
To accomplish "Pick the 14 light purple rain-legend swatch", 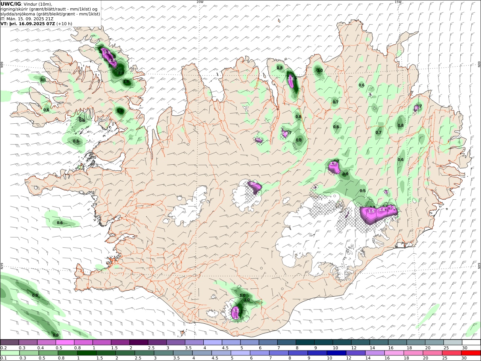I will [x=374, y=353].
